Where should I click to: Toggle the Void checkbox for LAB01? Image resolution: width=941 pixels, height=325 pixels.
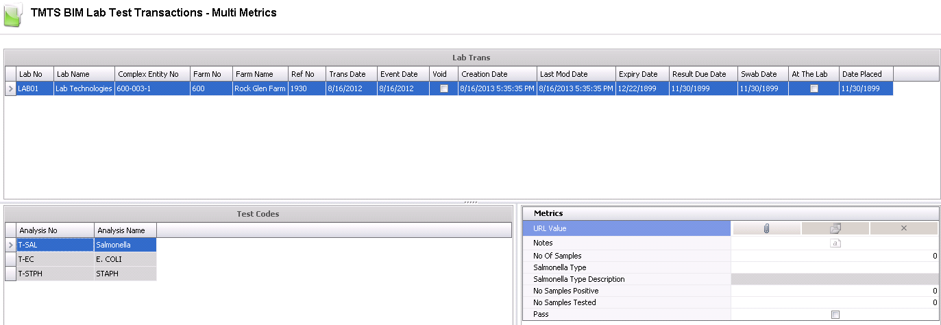(x=444, y=88)
